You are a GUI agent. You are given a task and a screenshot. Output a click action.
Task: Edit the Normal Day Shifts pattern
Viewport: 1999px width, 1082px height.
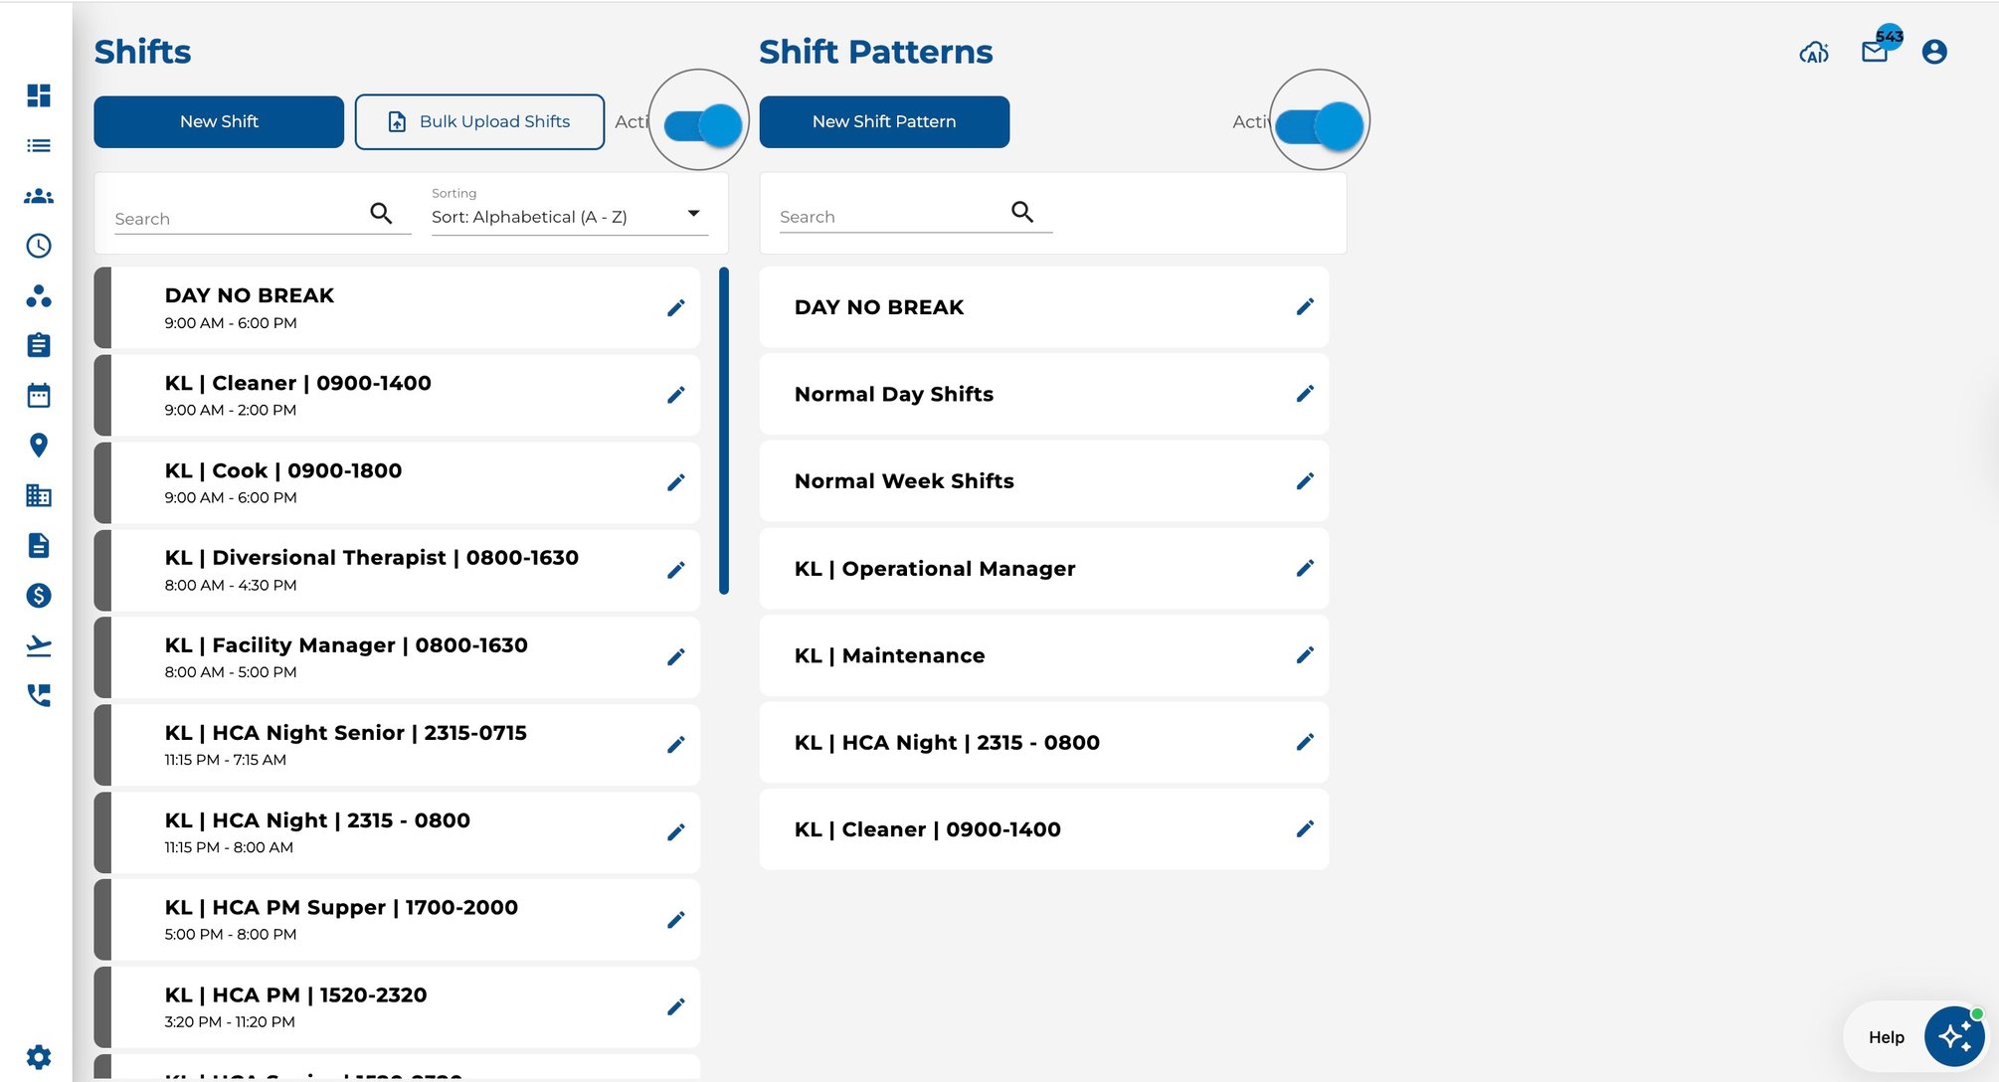tap(1306, 394)
